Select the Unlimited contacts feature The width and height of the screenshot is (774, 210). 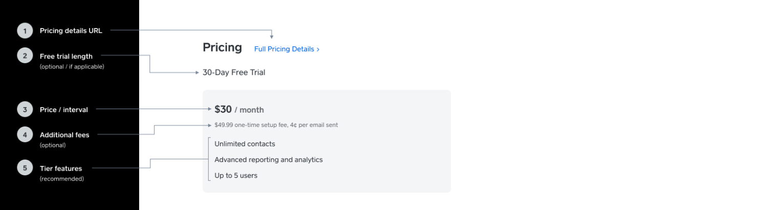245,144
